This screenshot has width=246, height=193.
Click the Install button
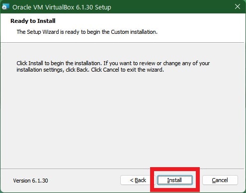[175, 180]
